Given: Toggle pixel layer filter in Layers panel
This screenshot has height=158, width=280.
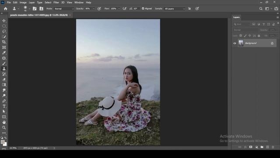Looking at the screenshot, I should coord(254,24).
